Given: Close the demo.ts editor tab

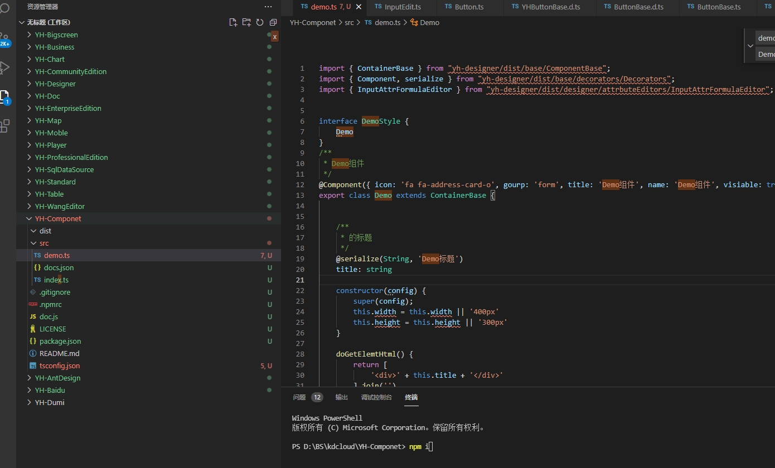Looking at the screenshot, I should click(359, 7).
